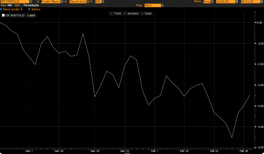Click the Annotare pencil tool

click(131, 14)
